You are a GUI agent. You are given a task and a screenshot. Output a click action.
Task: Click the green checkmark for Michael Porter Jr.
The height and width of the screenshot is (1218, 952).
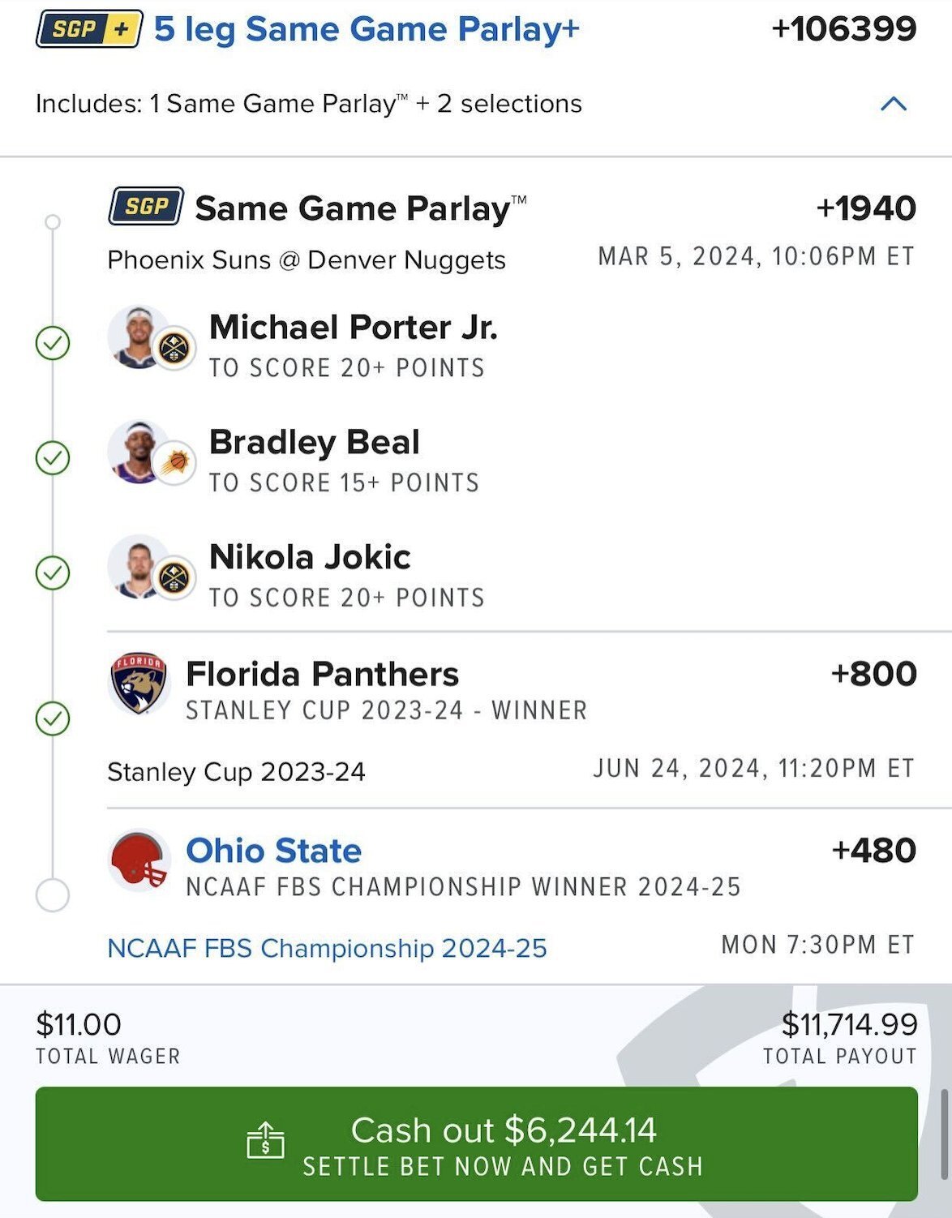(x=53, y=343)
